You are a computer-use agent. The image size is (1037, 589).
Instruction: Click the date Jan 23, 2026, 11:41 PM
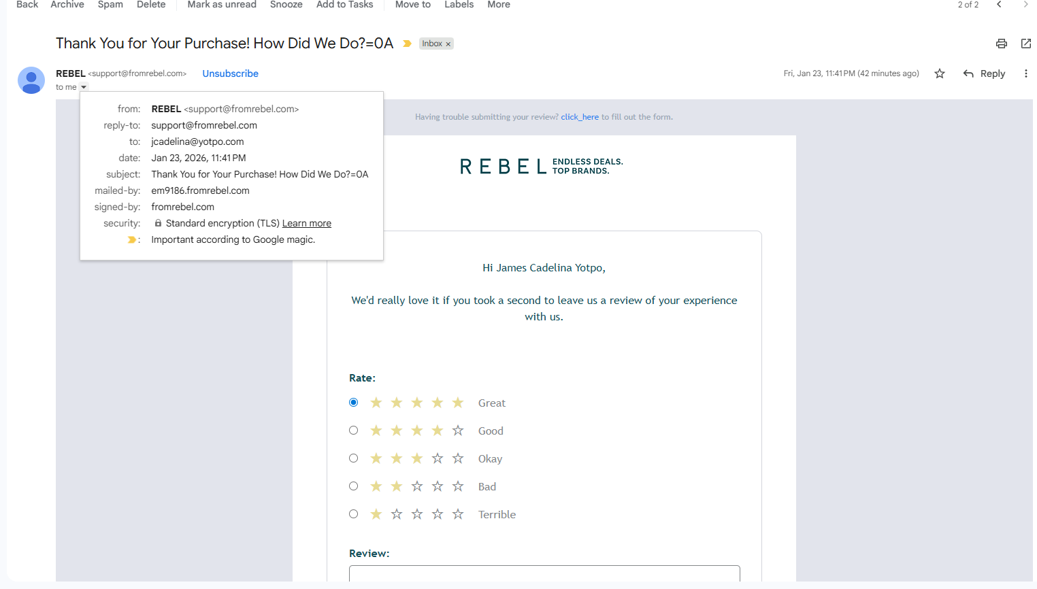click(199, 158)
